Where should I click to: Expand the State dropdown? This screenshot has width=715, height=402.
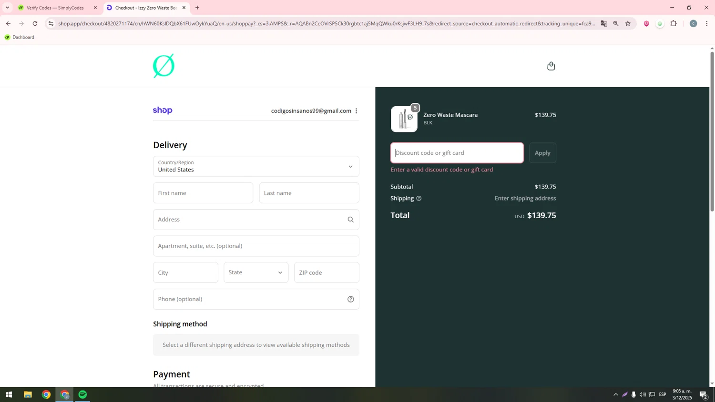(x=256, y=272)
